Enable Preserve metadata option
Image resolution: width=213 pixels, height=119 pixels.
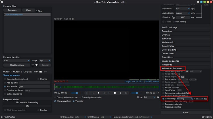[163, 104]
